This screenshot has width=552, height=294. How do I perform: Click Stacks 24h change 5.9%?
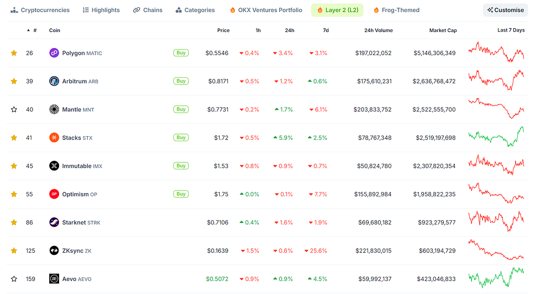coord(283,138)
